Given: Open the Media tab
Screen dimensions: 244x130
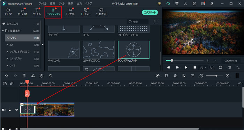Looking at the screenshot, I should [8, 12].
